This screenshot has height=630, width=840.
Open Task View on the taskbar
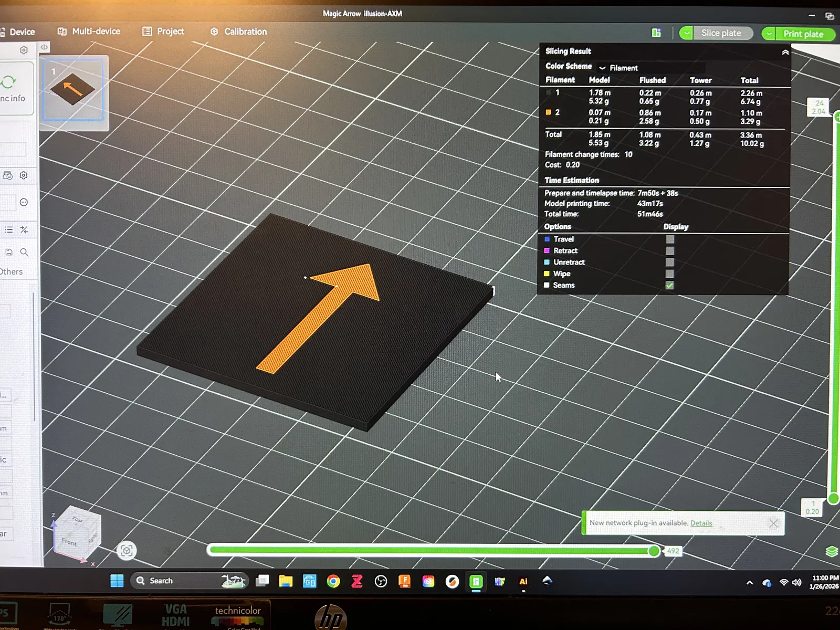[262, 581]
